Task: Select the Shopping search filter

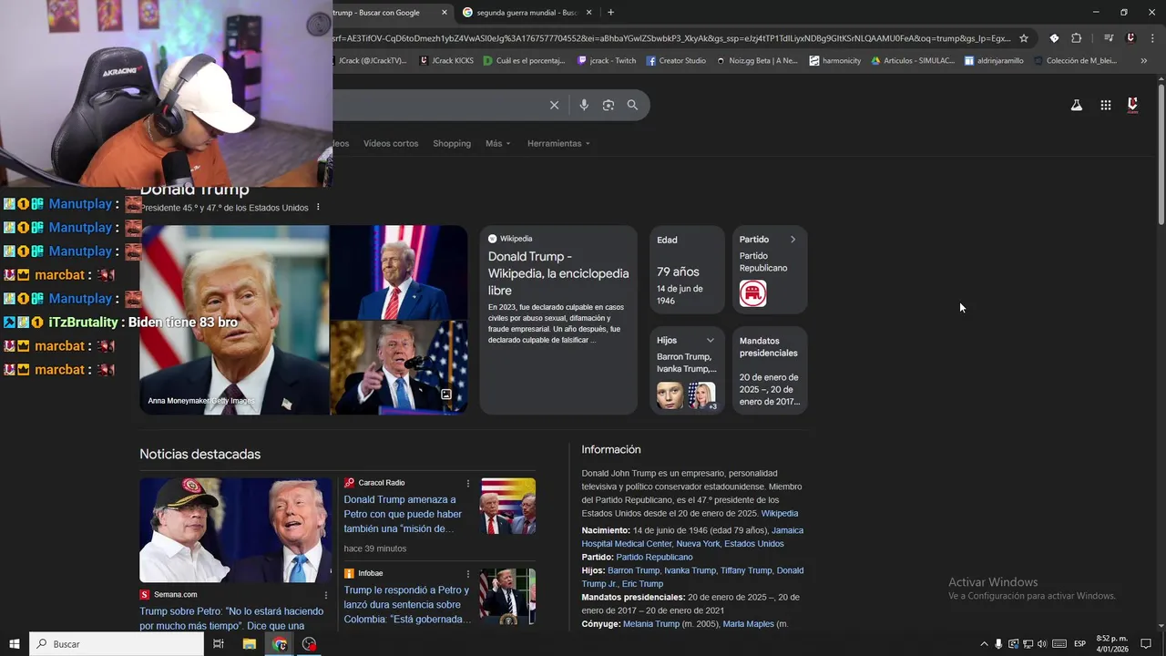Action: (452, 143)
